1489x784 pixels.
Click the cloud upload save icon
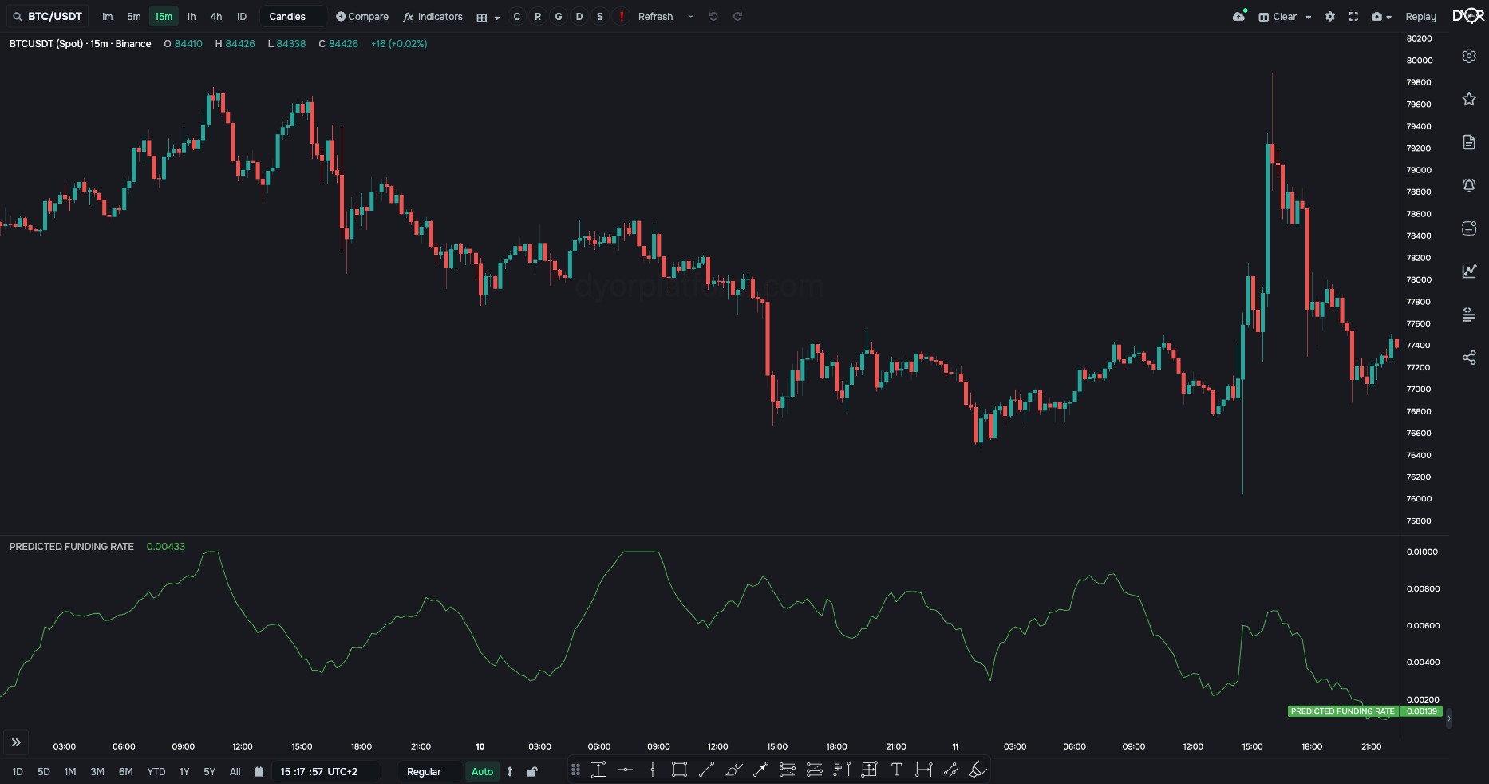click(x=1239, y=16)
